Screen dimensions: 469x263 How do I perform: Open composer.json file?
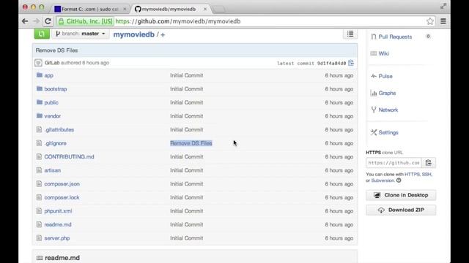[x=62, y=184]
